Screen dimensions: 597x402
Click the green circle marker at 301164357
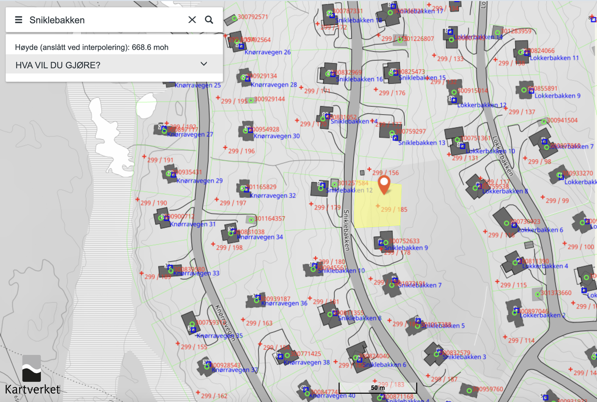251,220
